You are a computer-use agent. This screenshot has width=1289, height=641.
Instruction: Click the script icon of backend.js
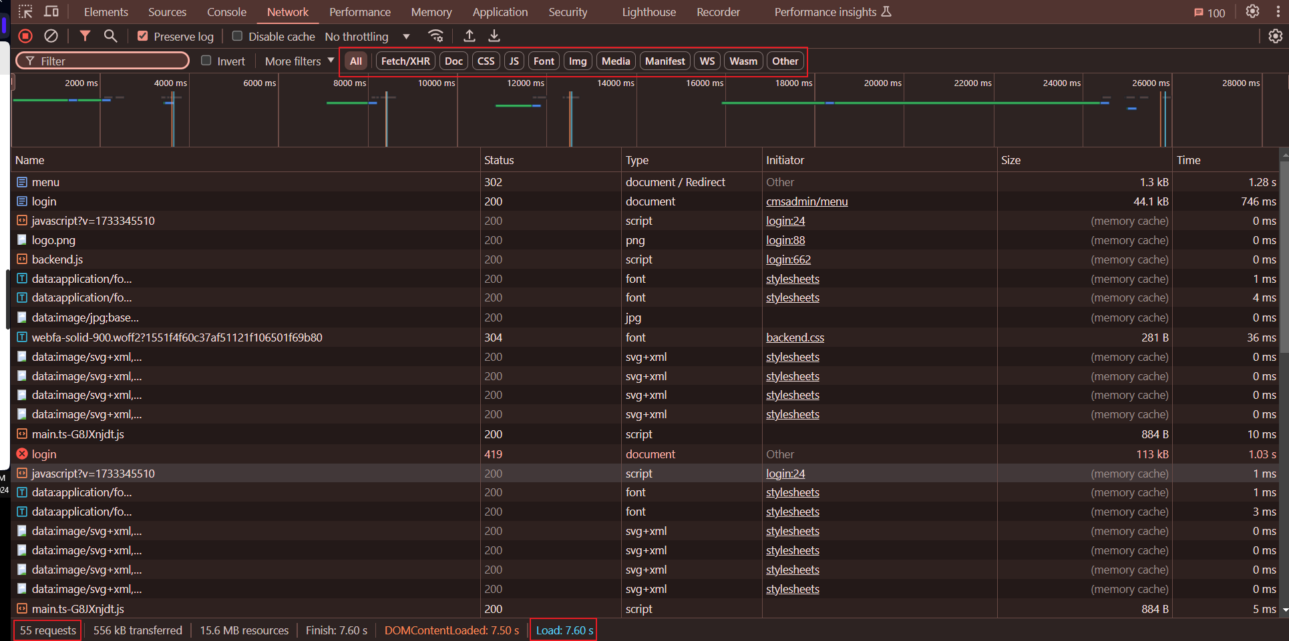[22, 259]
